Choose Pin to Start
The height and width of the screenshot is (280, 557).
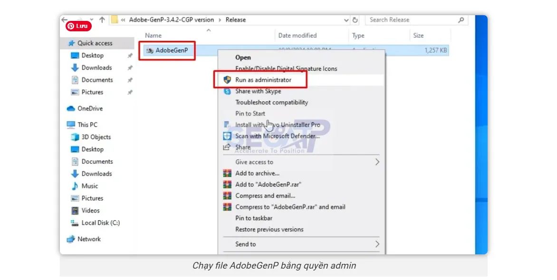click(250, 113)
